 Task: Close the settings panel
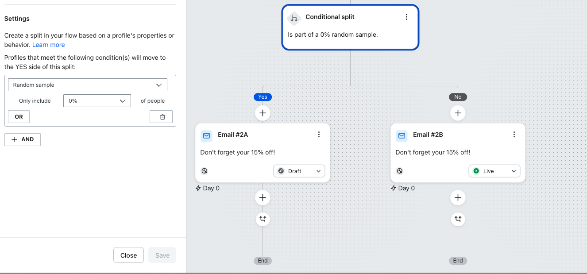click(x=128, y=255)
